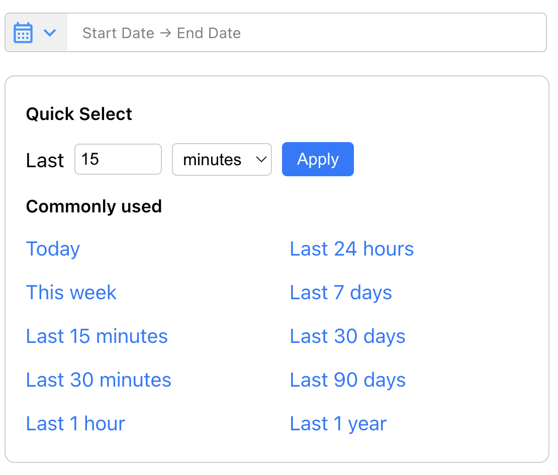Select Last 15 minutes link

(x=97, y=336)
